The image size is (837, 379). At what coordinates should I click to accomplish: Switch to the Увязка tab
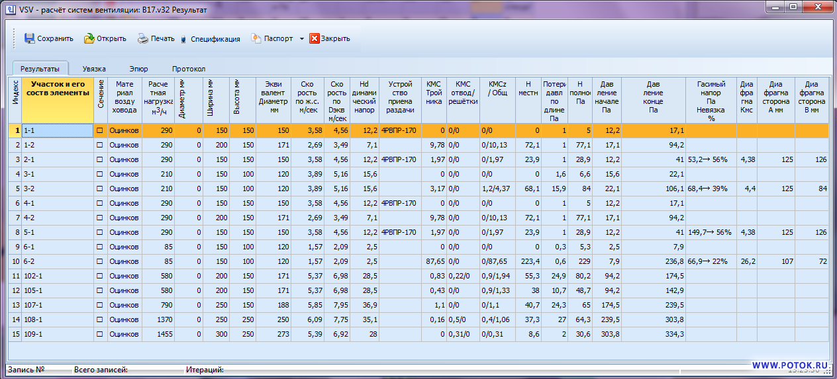94,69
